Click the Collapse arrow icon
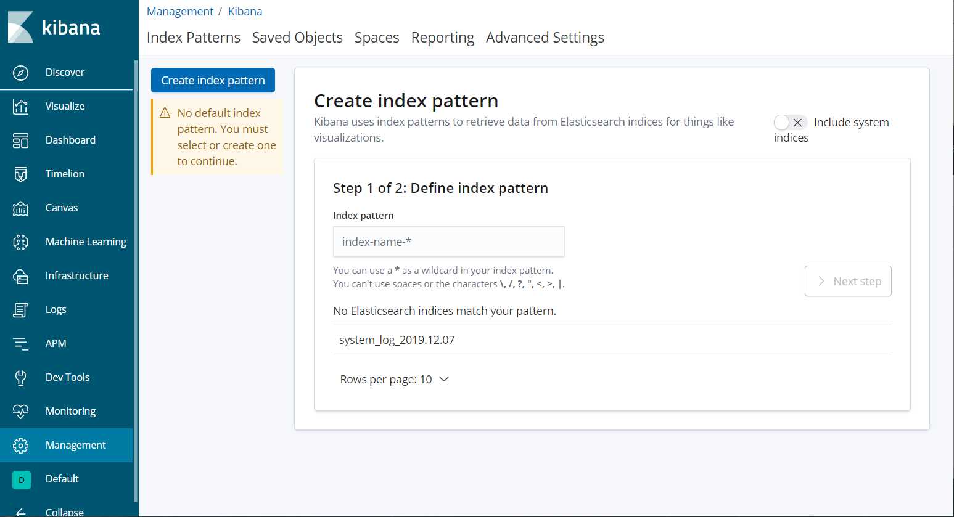 click(20, 512)
